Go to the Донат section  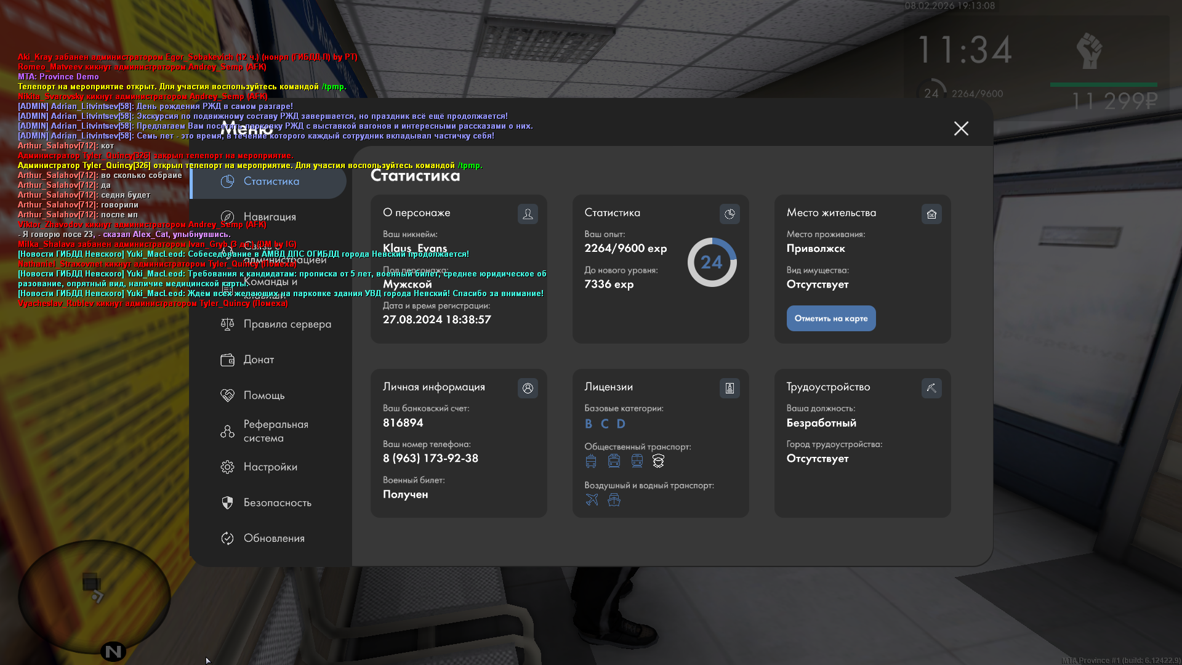point(259,360)
